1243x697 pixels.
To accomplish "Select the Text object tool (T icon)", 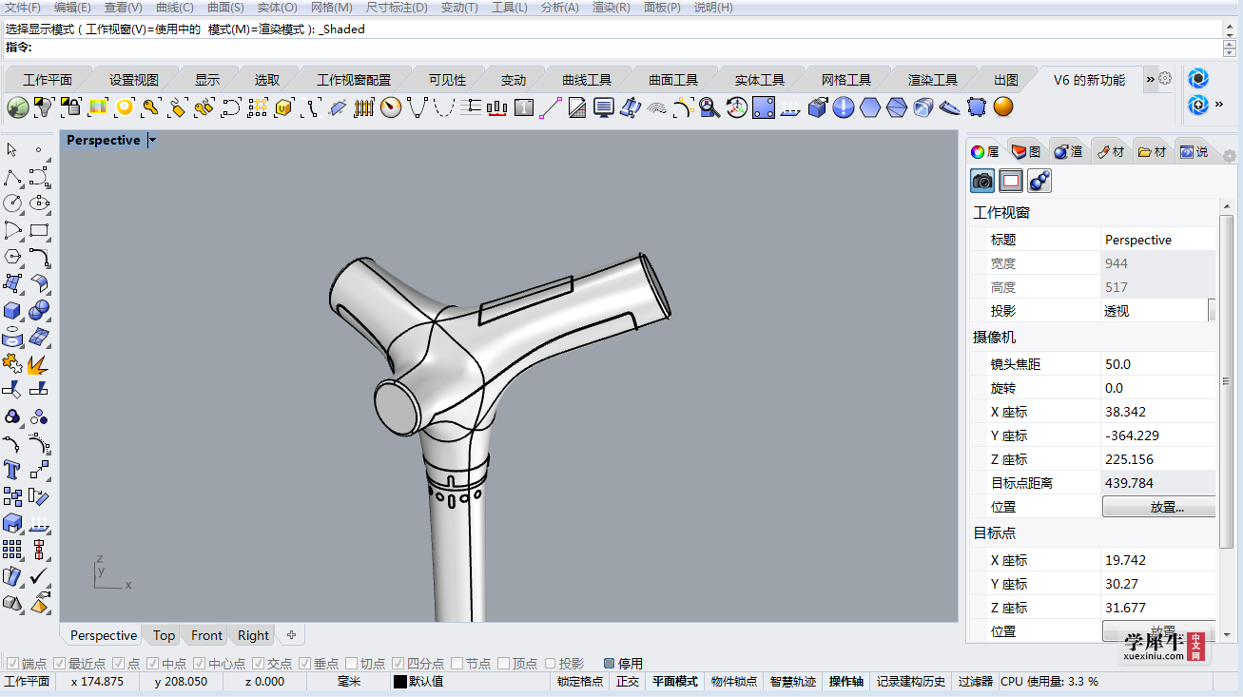I will 12,470.
